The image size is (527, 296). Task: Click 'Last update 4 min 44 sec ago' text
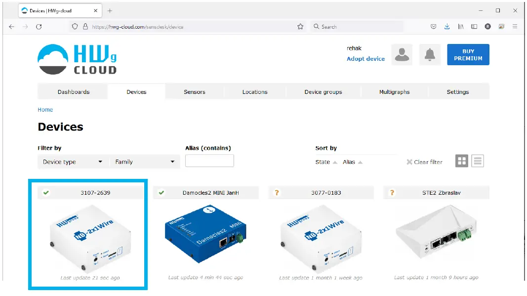coord(205,278)
